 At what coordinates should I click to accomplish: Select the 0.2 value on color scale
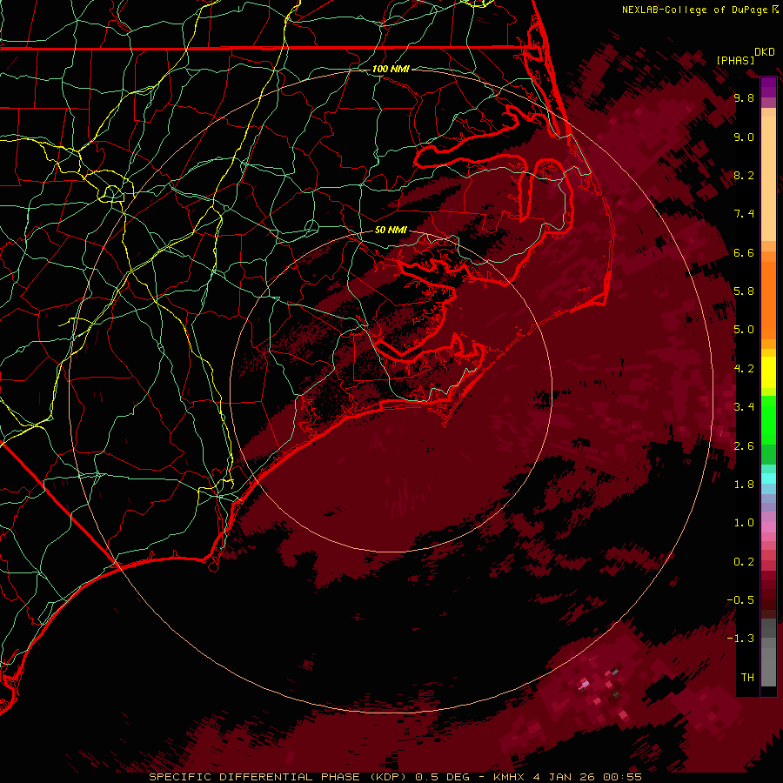point(744,562)
